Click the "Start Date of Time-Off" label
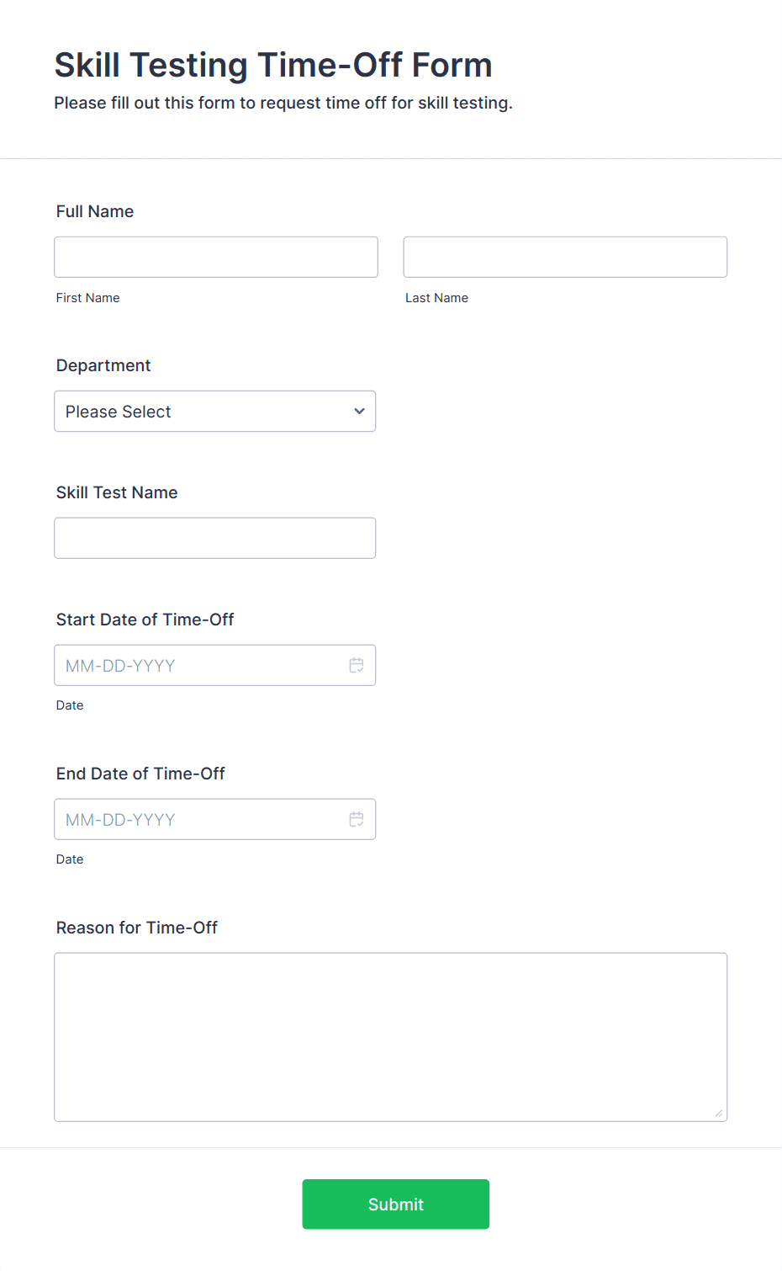This screenshot has height=1271, width=782. 145,620
